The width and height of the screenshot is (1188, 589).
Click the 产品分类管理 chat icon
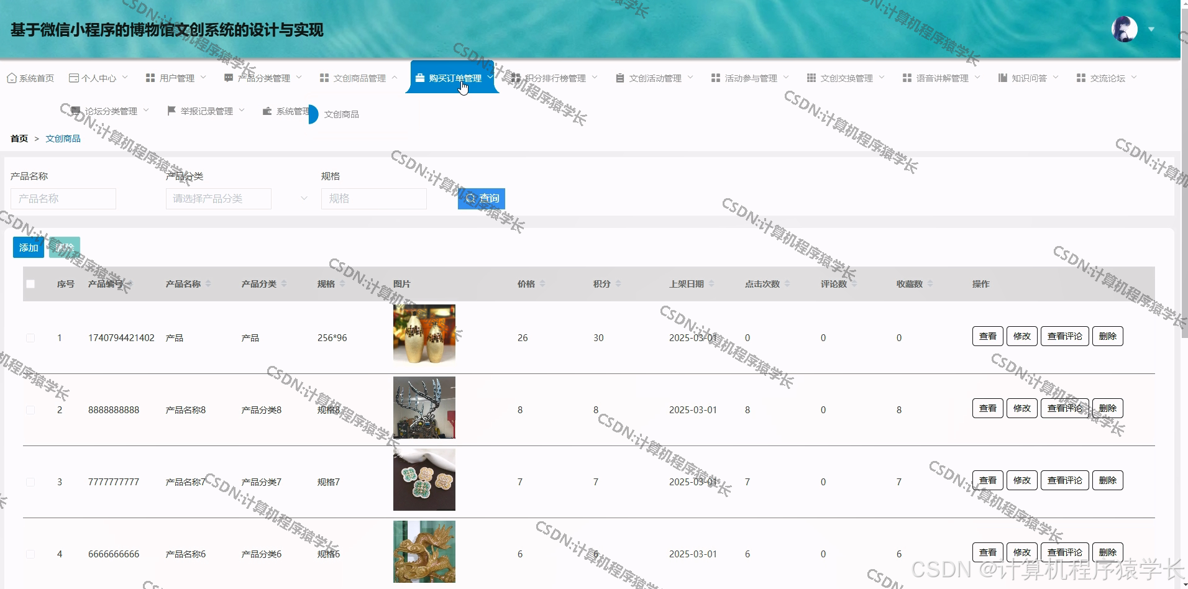pos(229,78)
